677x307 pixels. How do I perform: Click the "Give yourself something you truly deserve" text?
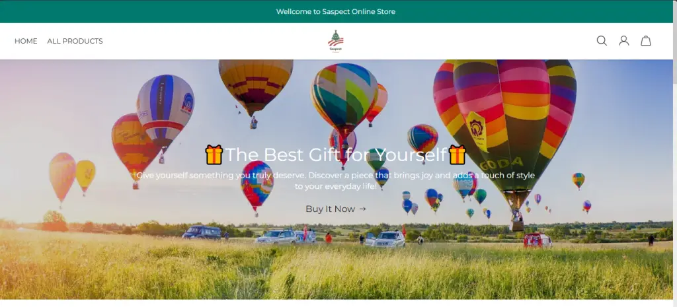coord(335,181)
